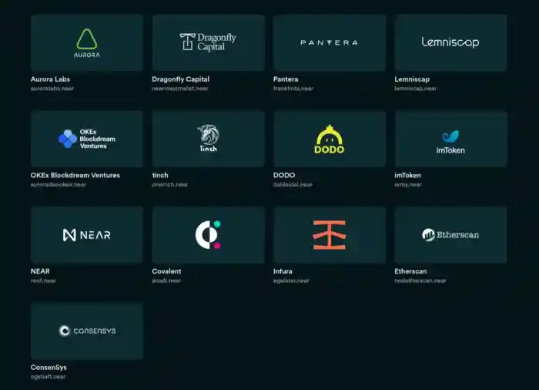This screenshot has width=539, height=390.
Task: Click the 1inch unicorn logo card
Action: (x=209, y=139)
